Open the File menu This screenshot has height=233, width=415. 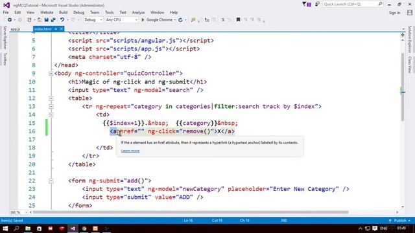click(6, 12)
